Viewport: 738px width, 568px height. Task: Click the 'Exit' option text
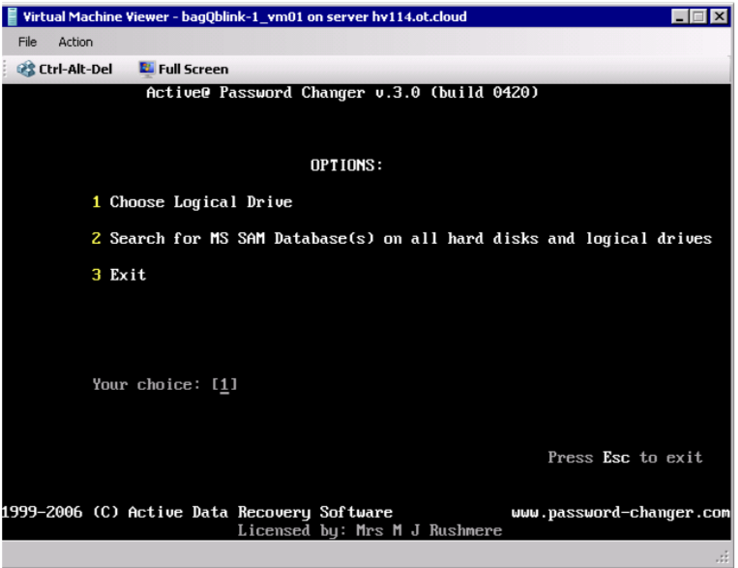coord(128,275)
